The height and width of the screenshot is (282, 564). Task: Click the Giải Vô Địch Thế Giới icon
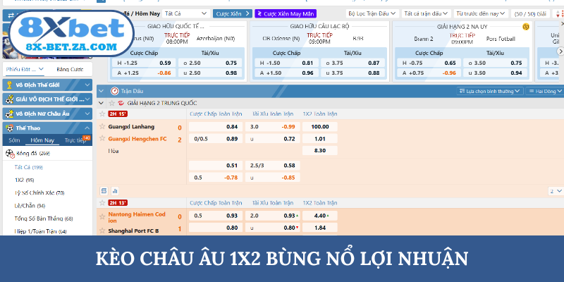(10, 99)
